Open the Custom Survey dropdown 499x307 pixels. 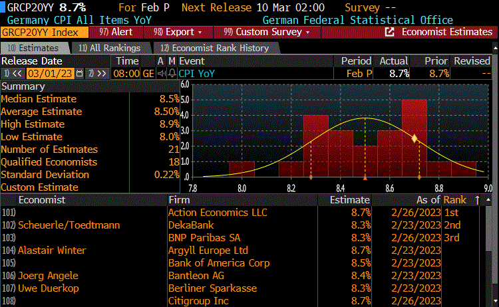(267, 32)
